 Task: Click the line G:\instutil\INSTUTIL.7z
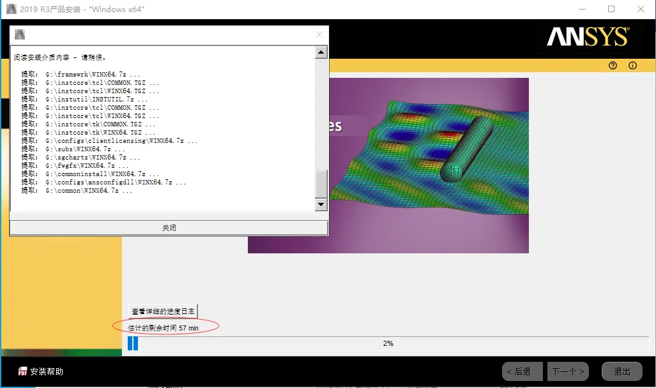pos(84,99)
